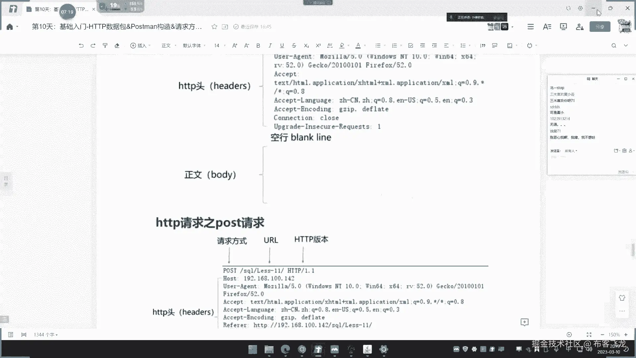Viewport: 636px width, 358px height.
Task: Click the 分享 share button
Action: pos(600,27)
